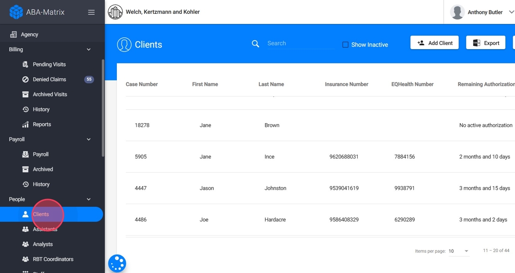Go to Pending Visits
Screen dimensions: 515x273
click(x=49, y=64)
